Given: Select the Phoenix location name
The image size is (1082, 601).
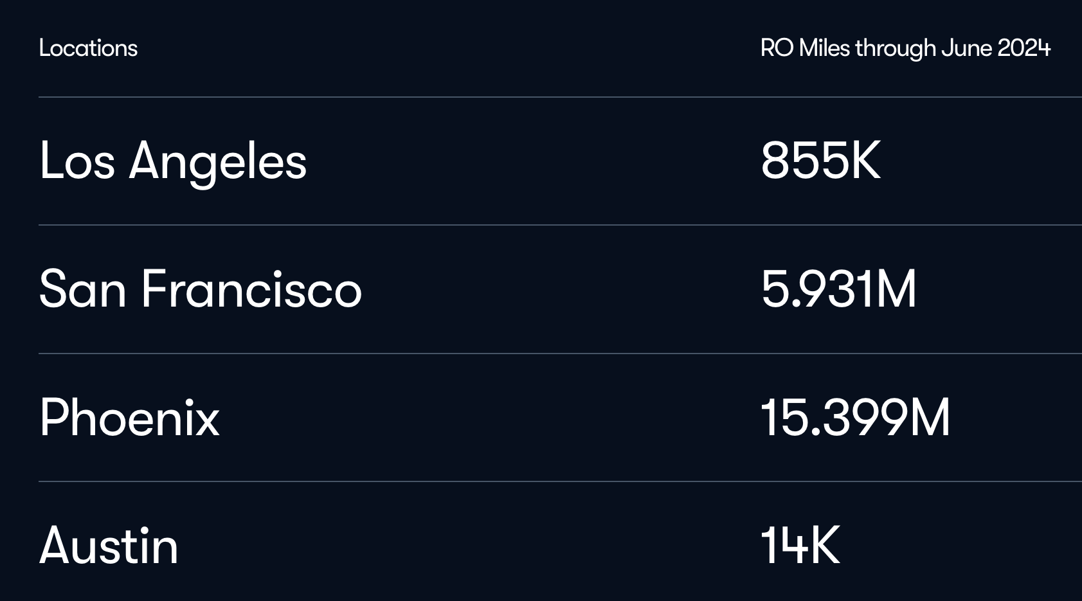Looking at the screenshot, I should click(x=129, y=418).
